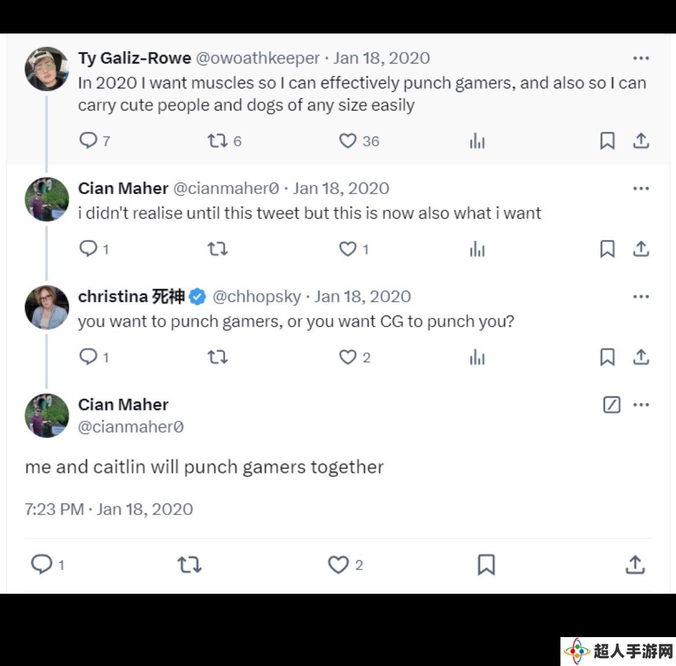676x666 pixels.
Task: View analytics on christina's tweet
Action: pyautogui.click(x=477, y=357)
